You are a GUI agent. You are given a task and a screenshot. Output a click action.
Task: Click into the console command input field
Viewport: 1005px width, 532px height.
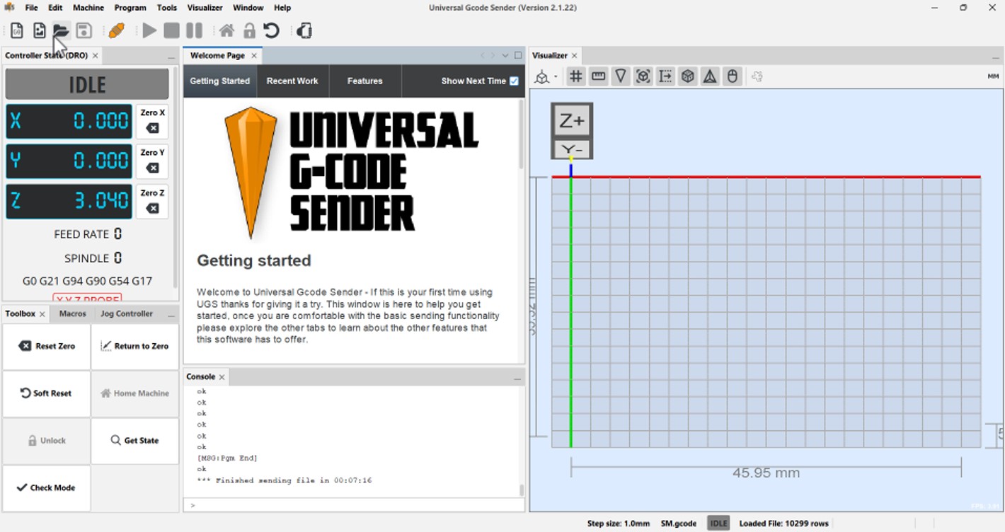(354, 505)
